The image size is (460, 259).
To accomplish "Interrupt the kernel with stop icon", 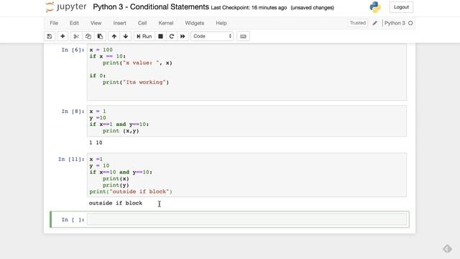I will [160, 37].
